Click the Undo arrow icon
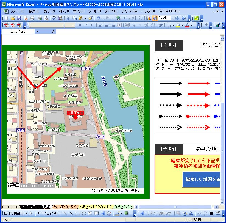 click(98, 18)
